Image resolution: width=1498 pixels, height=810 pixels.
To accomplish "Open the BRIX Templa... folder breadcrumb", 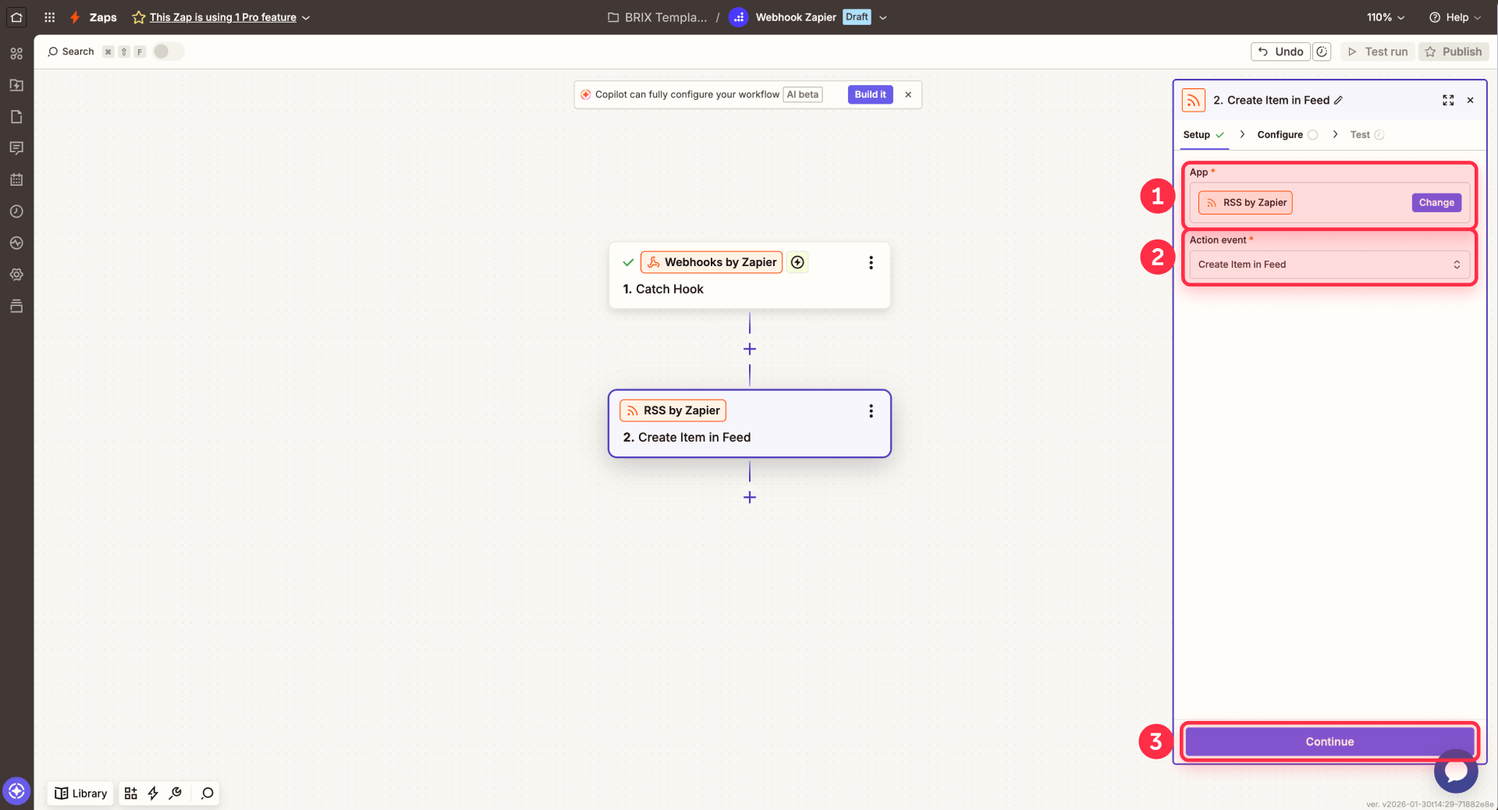I will (658, 17).
